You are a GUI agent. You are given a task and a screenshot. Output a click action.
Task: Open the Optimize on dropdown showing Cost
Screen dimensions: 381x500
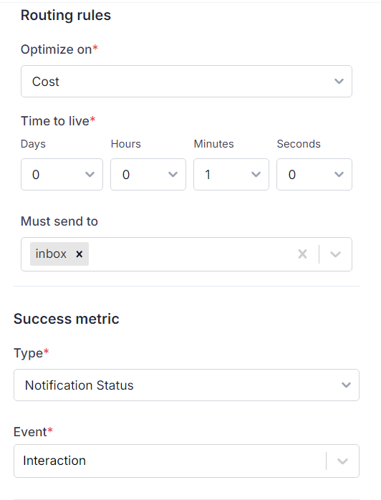[x=186, y=82]
